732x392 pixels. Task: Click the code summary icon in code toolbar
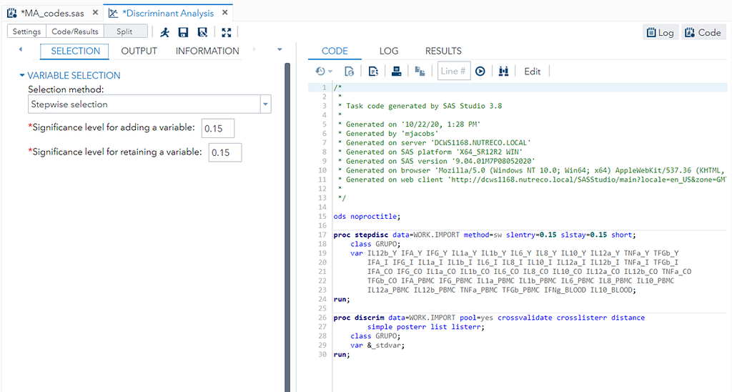pyautogui.click(x=372, y=71)
